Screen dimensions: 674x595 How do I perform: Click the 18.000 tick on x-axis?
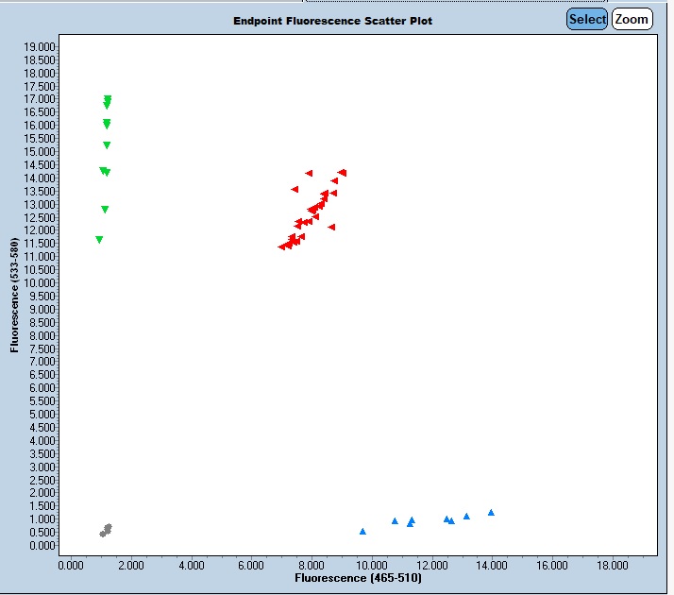(613, 565)
